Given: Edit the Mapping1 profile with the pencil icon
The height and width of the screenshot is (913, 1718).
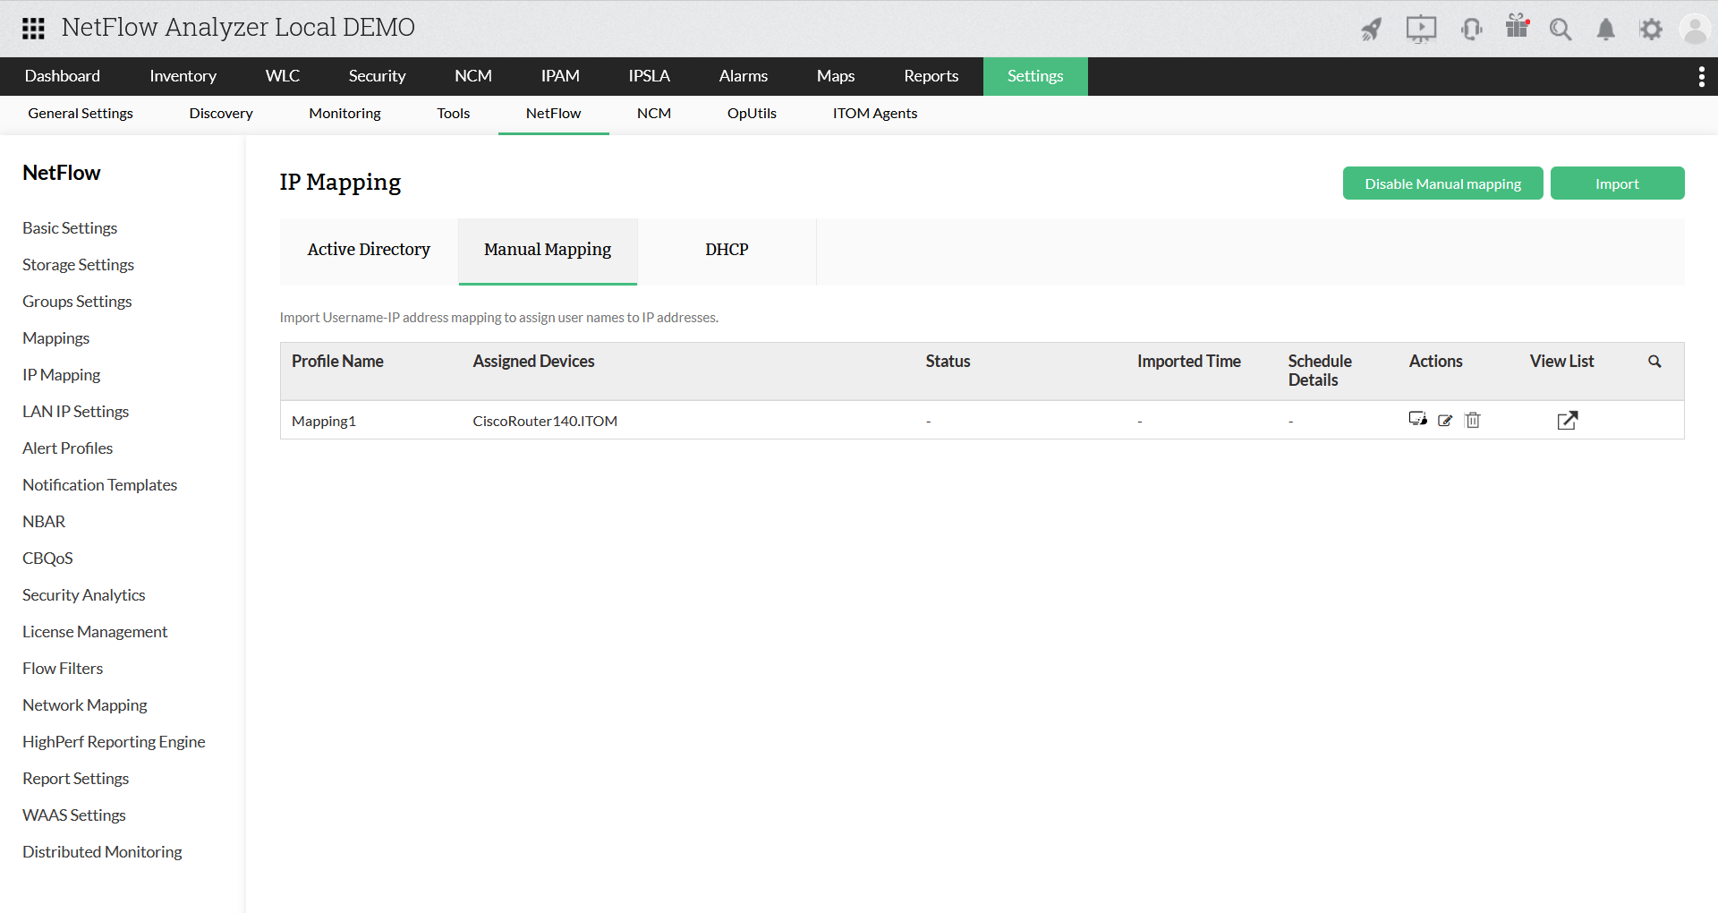Looking at the screenshot, I should (x=1446, y=420).
